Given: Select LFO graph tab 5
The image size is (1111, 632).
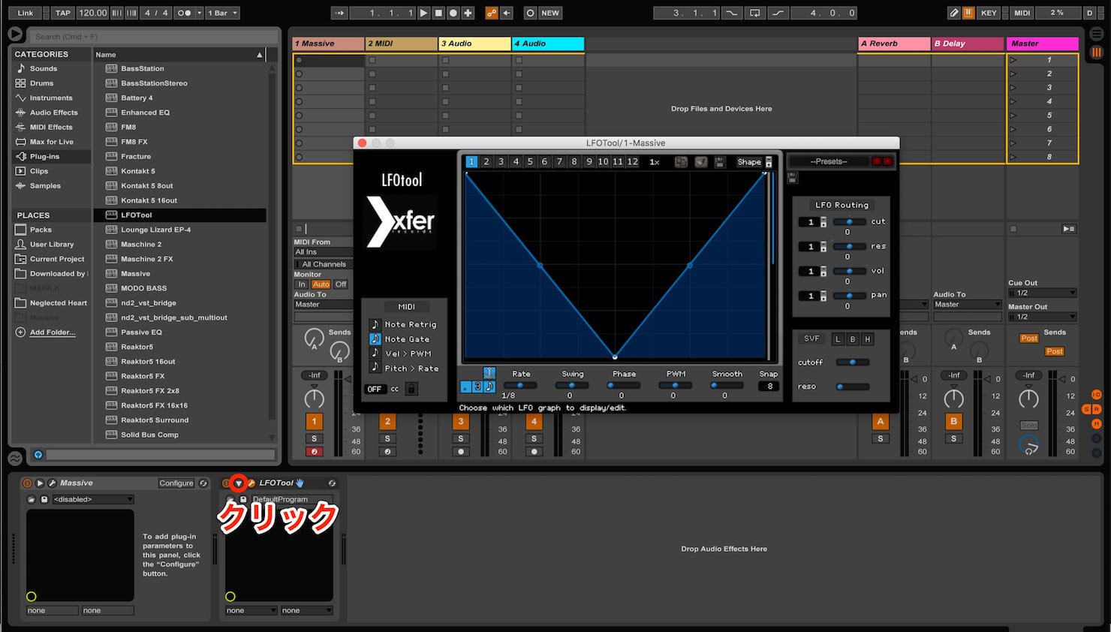Looking at the screenshot, I should pos(530,161).
